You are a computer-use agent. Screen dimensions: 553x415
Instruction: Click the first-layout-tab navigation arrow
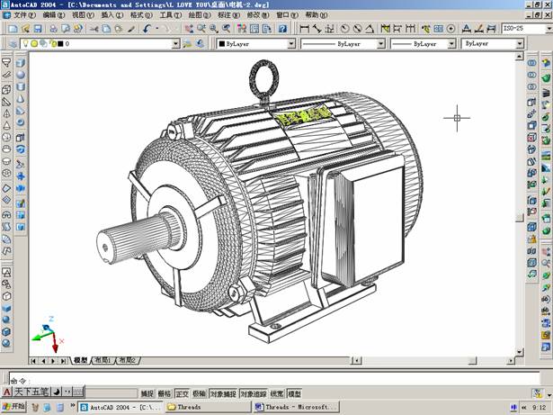coord(33,361)
